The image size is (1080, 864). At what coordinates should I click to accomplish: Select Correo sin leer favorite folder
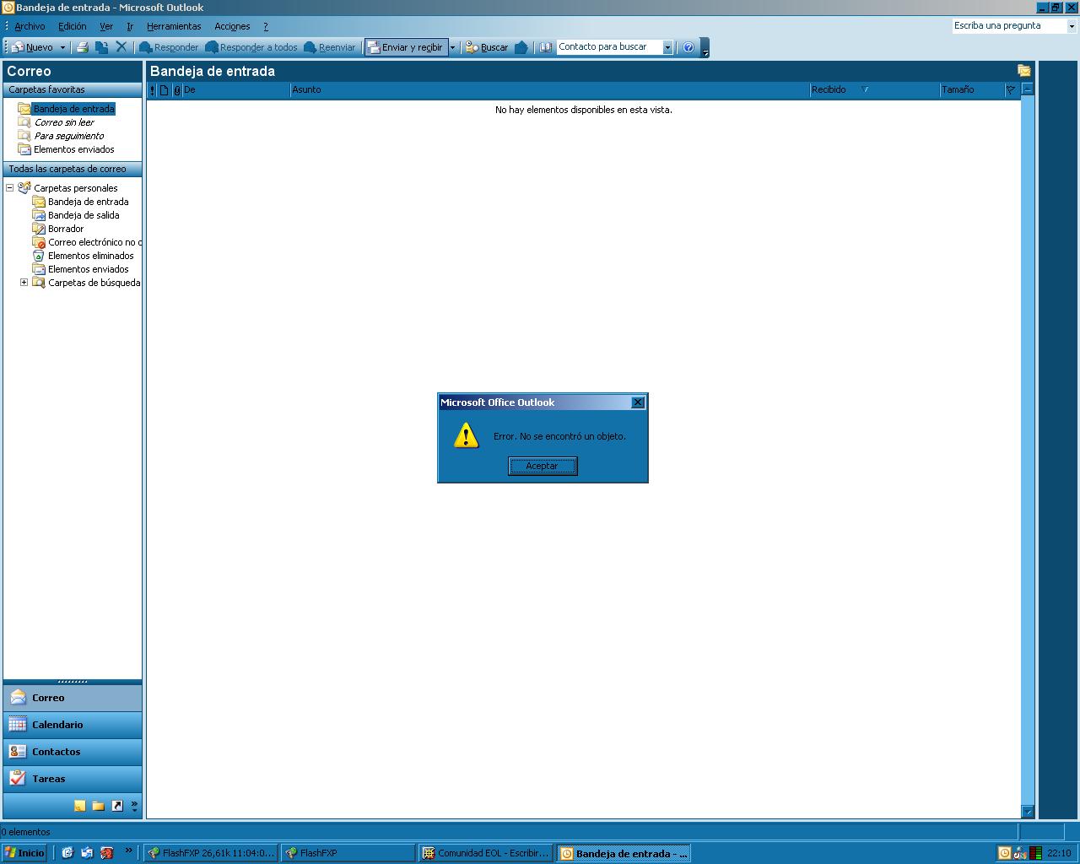pyautogui.click(x=64, y=122)
